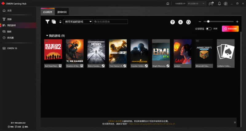
Task: Open the gamepad icon in title bar
Action: tap(211, 3)
